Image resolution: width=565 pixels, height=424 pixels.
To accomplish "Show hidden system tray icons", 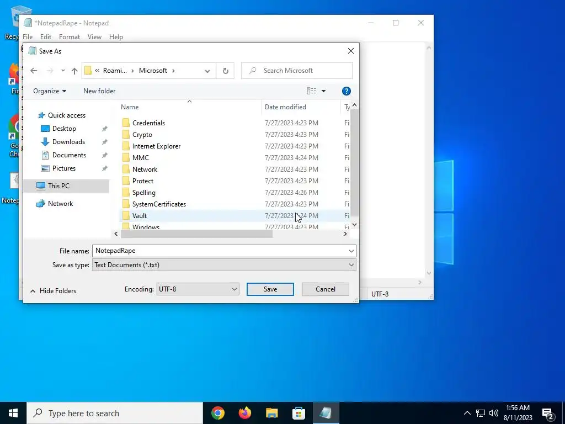I will pos(467,413).
